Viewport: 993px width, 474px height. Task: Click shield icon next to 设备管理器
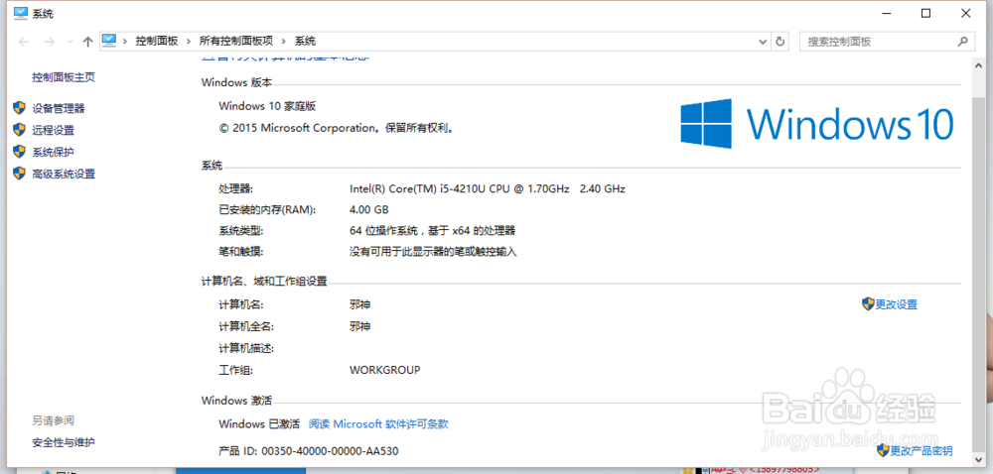(20, 108)
